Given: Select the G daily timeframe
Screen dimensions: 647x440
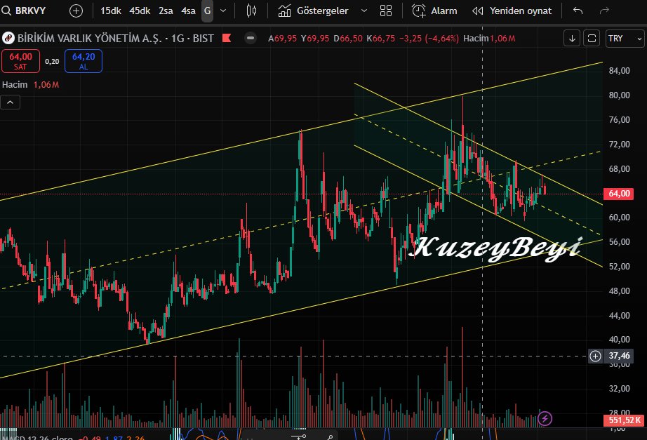Looking at the screenshot, I should click(207, 11).
